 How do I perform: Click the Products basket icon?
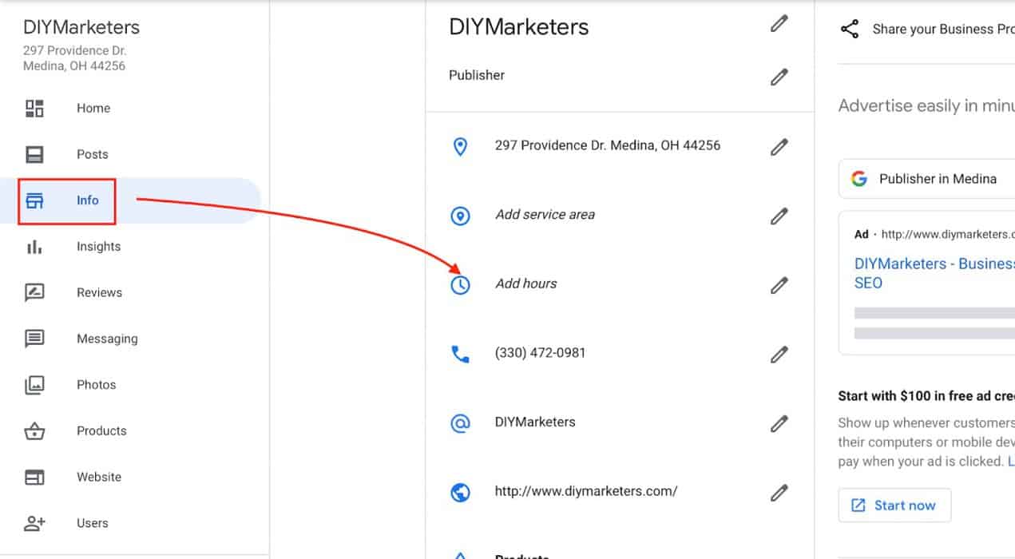[34, 431]
